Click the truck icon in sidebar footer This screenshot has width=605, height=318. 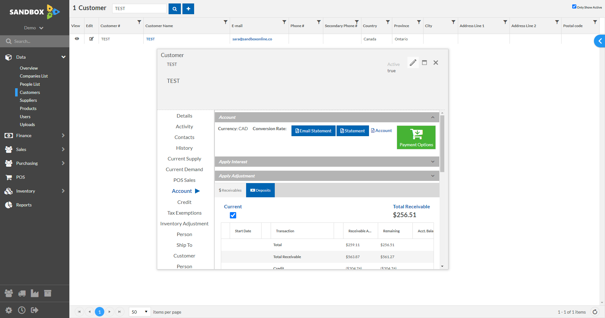22,293
